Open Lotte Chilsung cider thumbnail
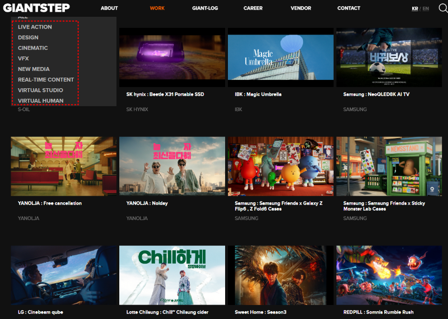The image size is (448, 319). 172,275
